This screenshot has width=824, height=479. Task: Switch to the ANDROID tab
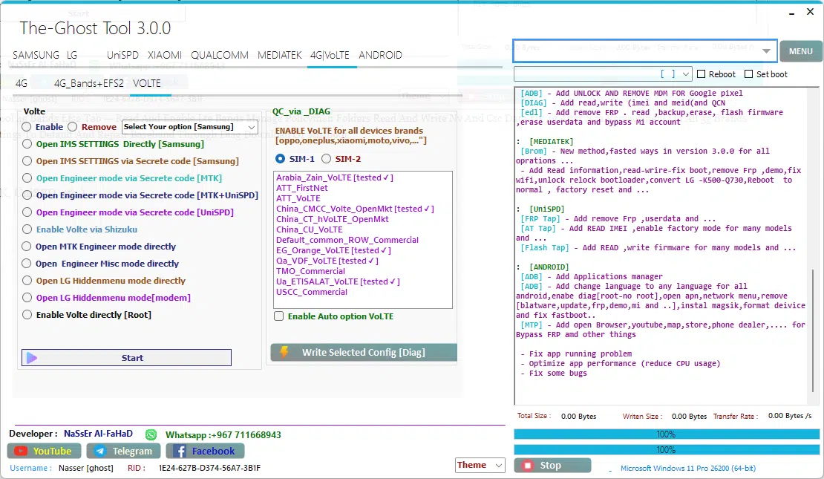tap(381, 55)
